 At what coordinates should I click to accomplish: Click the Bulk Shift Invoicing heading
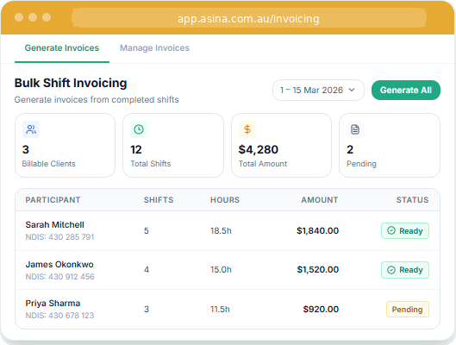[x=71, y=83]
